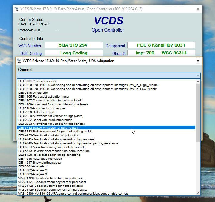Pick IDE11217-Show parking space option
The image size is (215, 202).
(x=39, y=163)
